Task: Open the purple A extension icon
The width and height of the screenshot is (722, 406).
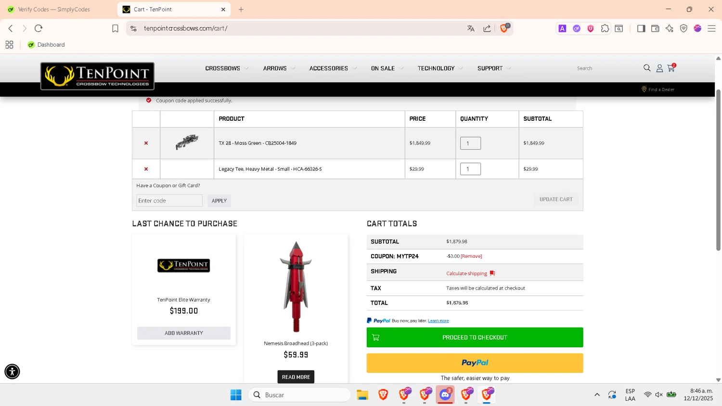Action: pos(562,28)
